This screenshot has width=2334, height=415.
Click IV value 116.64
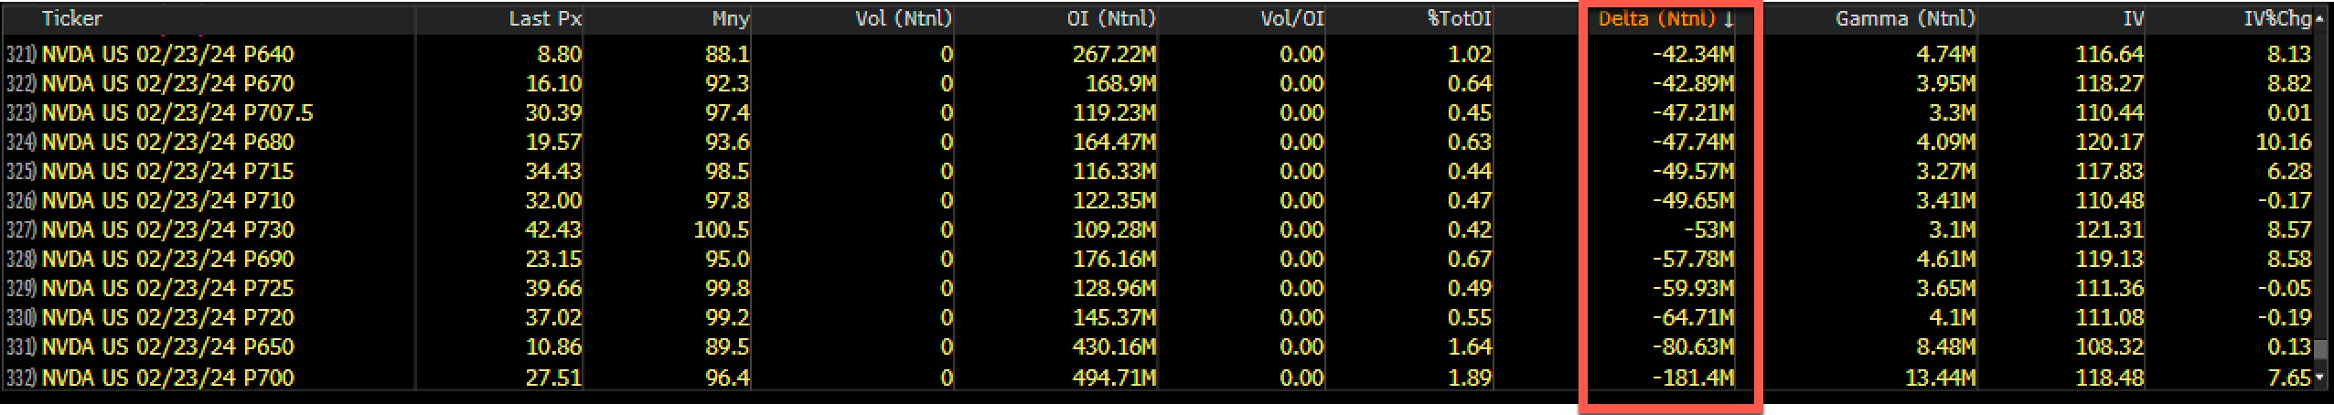tap(2110, 54)
